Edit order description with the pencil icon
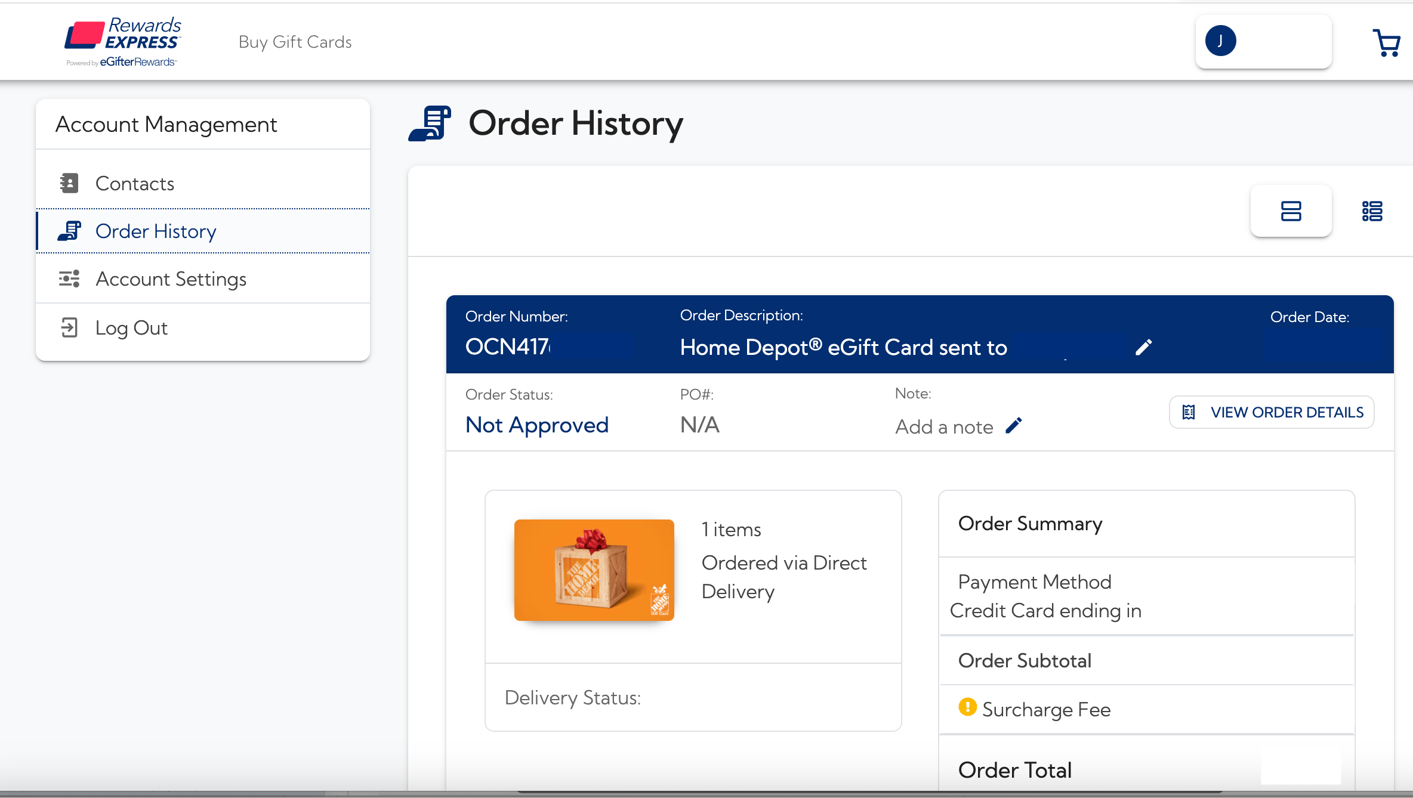Viewport: 1413px width, 798px height. pyautogui.click(x=1143, y=347)
